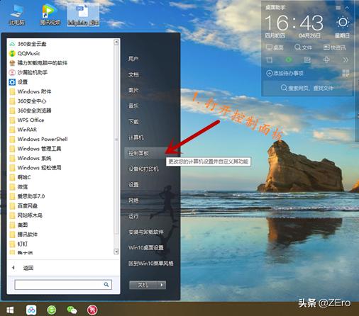
Task: Click the fourth tool icon in 桌面助手 row
Action: 326,60
